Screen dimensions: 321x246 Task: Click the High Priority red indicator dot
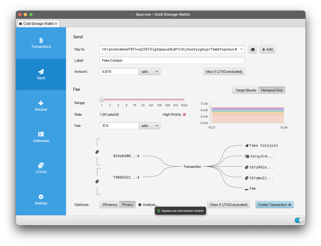185,115
